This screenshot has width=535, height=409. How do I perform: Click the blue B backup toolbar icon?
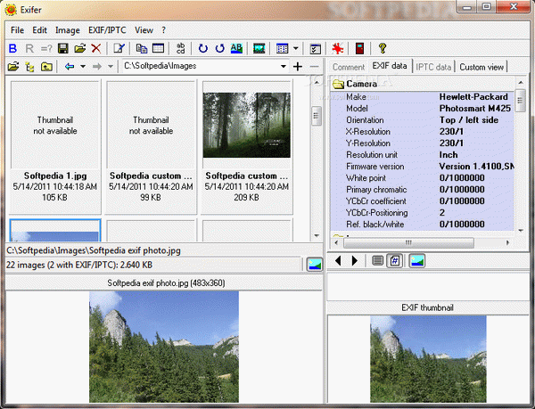pos(12,49)
